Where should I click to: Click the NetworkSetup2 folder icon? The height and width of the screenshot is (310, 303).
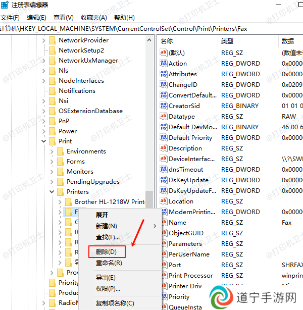(x=52, y=50)
